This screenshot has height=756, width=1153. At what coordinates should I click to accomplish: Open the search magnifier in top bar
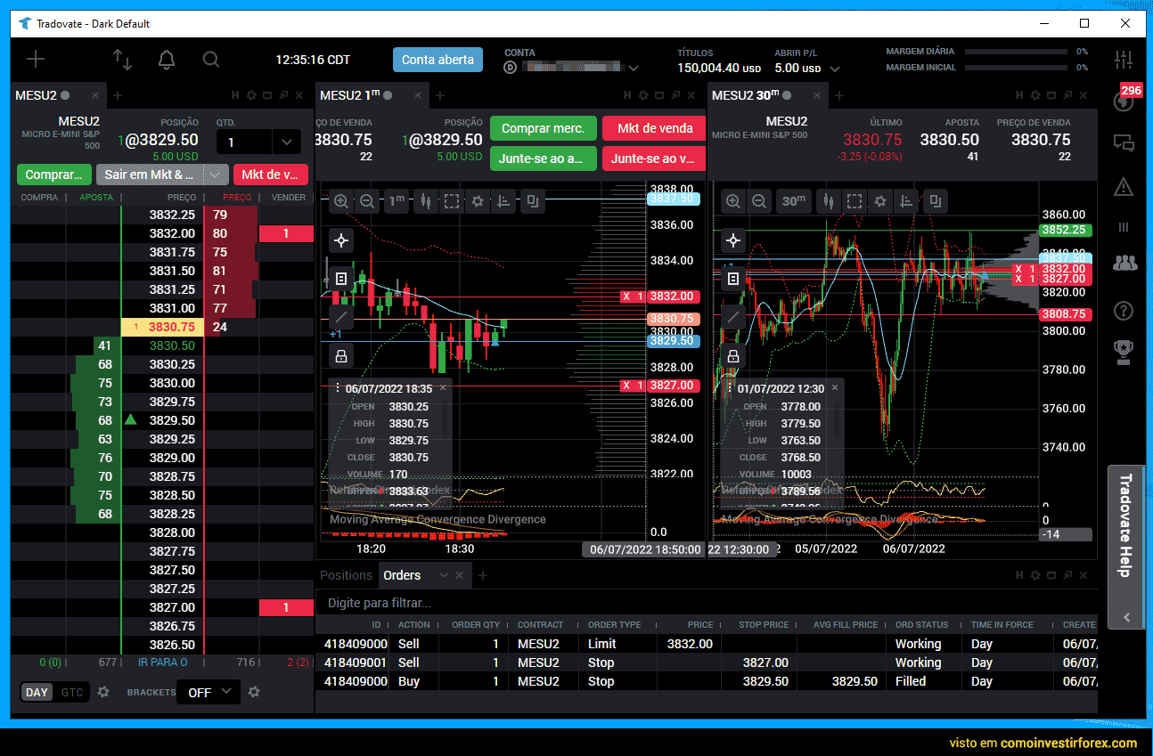coord(210,60)
